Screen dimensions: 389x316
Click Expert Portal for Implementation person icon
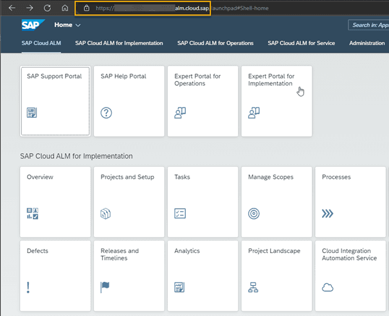(x=254, y=113)
